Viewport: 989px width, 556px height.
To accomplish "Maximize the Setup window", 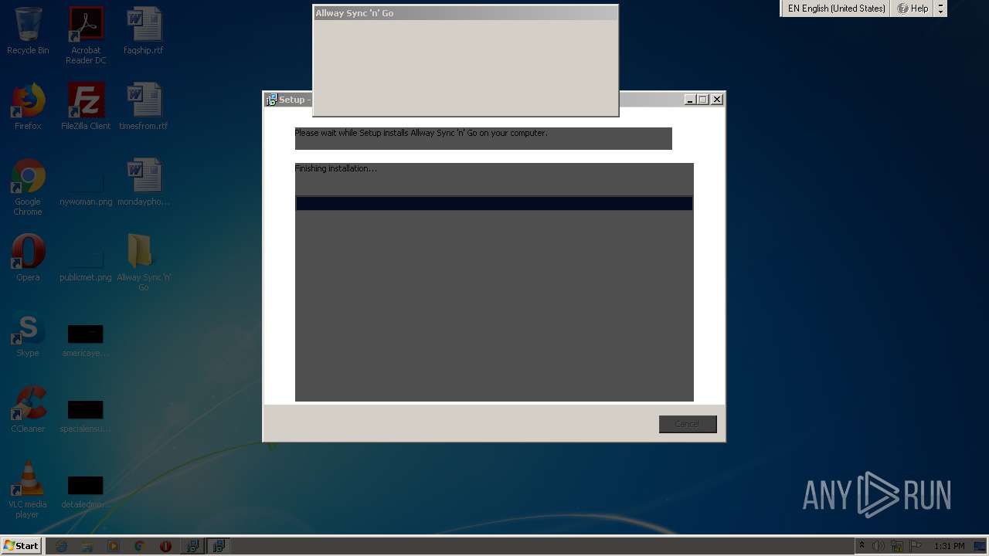I will click(703, 100).
